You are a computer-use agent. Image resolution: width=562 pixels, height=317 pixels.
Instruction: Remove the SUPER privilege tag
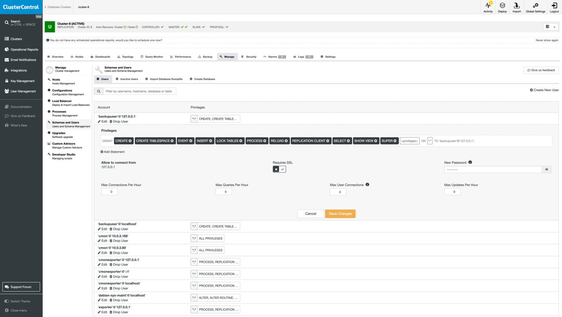395,141
